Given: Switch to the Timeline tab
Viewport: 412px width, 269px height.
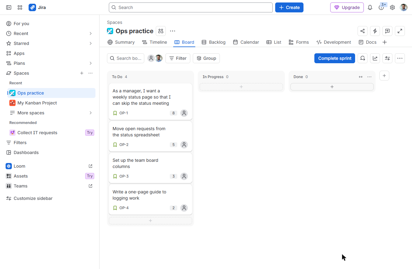Looking at the screenshot, I should (x=154, y=42).
